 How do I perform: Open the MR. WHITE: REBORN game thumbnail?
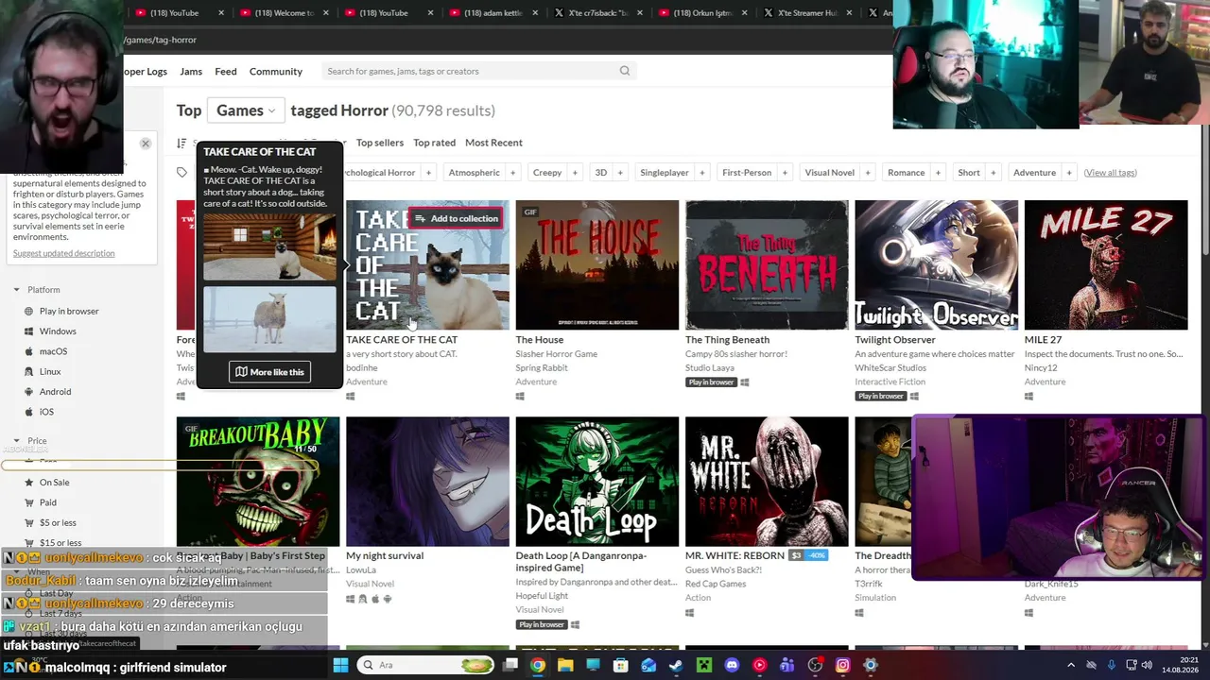point(767,482)
